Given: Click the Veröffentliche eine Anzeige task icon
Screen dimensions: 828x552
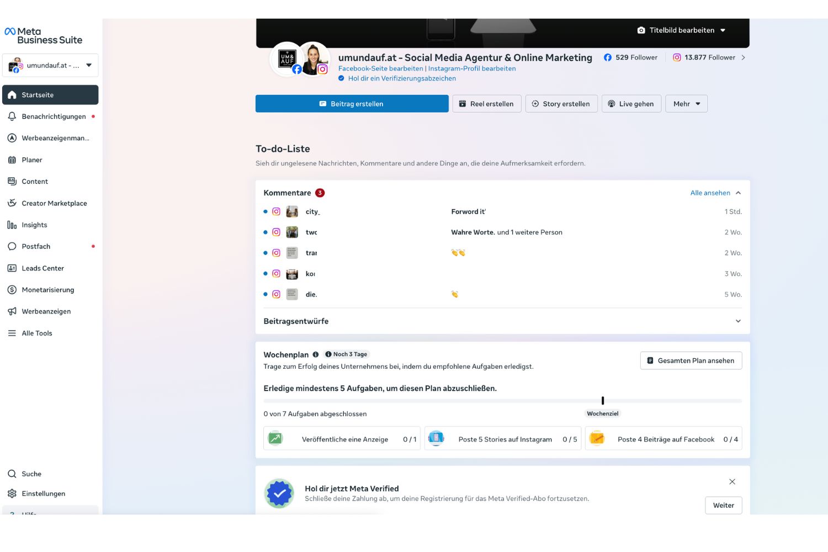Looking at the screenshot, I should coord(275,438).
